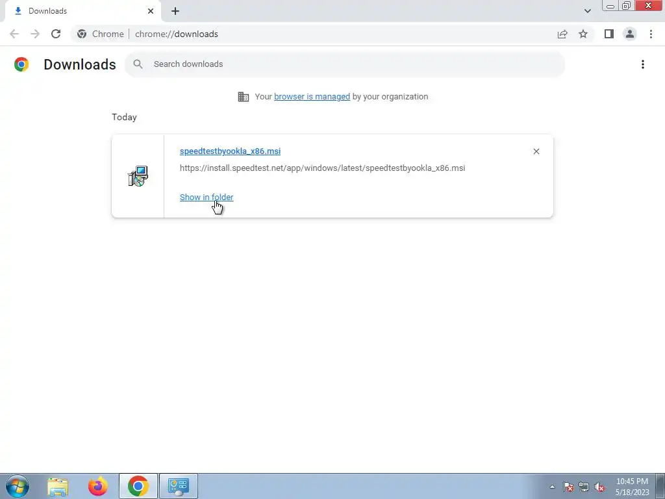
Task: Show hidden system tray icons
Action: [552, 487]
